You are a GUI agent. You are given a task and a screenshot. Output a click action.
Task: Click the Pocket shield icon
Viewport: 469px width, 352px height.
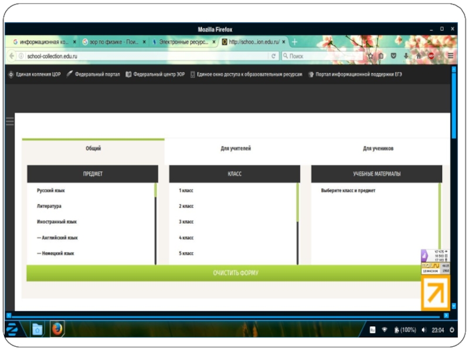point(393,56)
